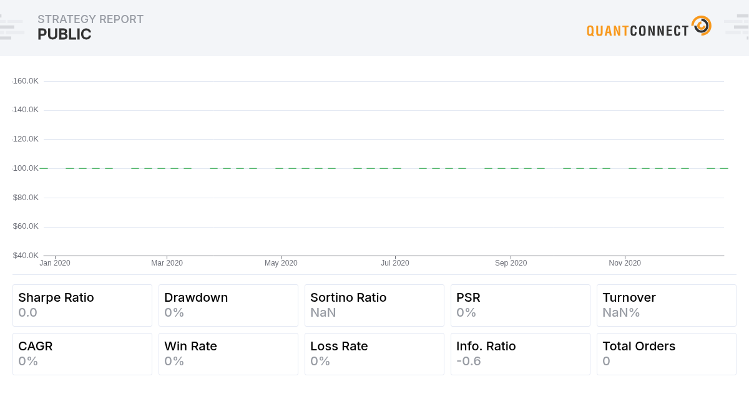Click the 160.0K y-axis label
This screenshot has width=749, height=394.
(x=26, y=81)
